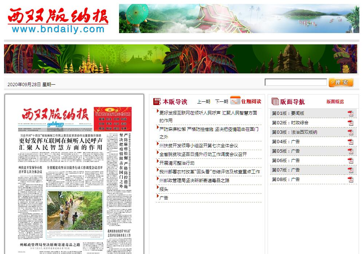
Task: Open the PDF icon in the 第05版 row
Action: [350, 151]
